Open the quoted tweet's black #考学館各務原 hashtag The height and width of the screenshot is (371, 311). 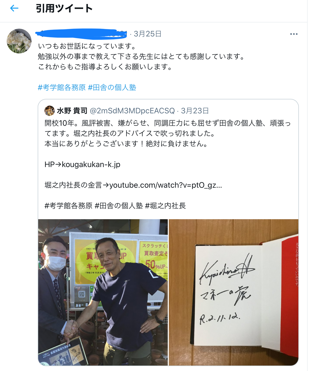(x=68, y=206)
